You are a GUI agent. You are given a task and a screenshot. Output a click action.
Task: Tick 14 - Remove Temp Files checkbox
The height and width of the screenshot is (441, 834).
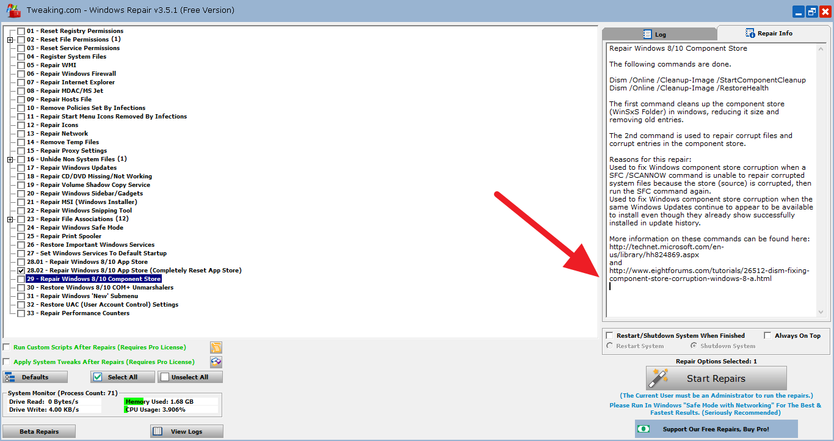click(21, 142)
